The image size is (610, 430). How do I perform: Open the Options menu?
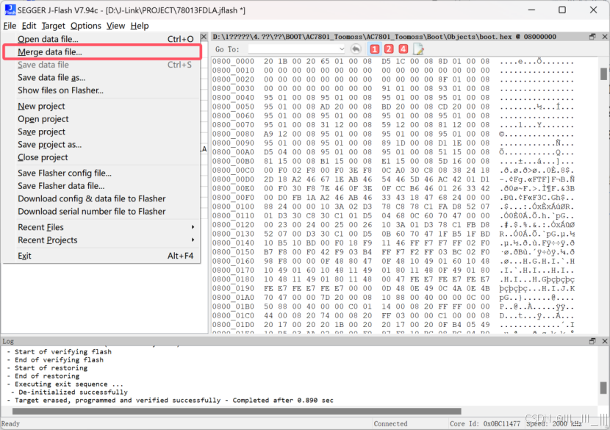pyautogui.click(x=85, y=26)
